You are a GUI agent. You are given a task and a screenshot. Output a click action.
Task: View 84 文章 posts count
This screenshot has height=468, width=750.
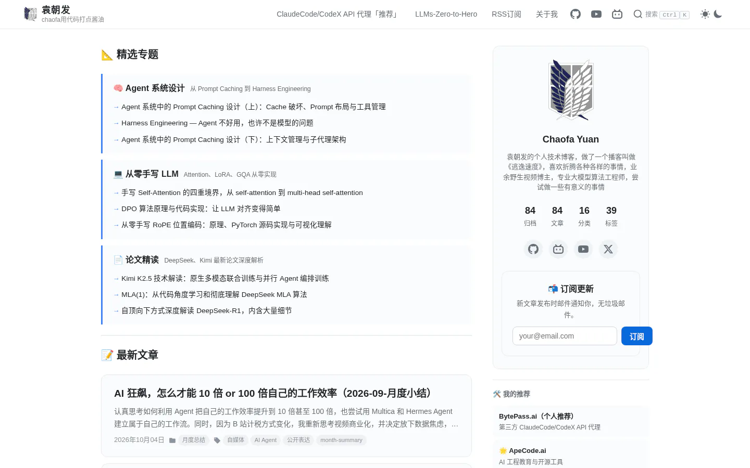pyautogui.click(x=557, y=216)
